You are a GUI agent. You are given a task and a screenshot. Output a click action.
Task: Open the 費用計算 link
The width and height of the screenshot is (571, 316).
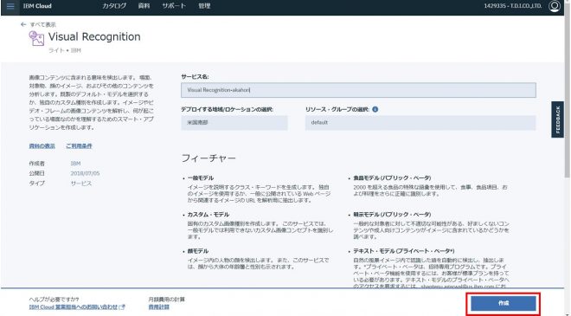click(159, 306)
